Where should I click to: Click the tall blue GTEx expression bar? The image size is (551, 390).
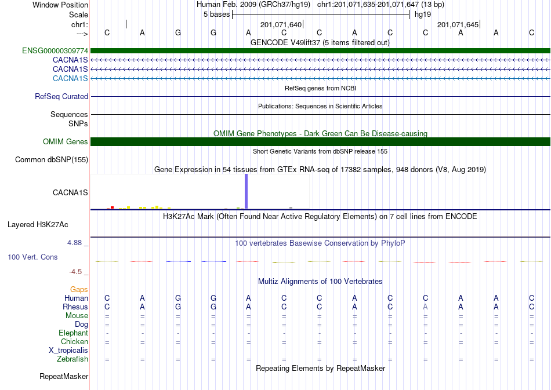coord(246,191)
